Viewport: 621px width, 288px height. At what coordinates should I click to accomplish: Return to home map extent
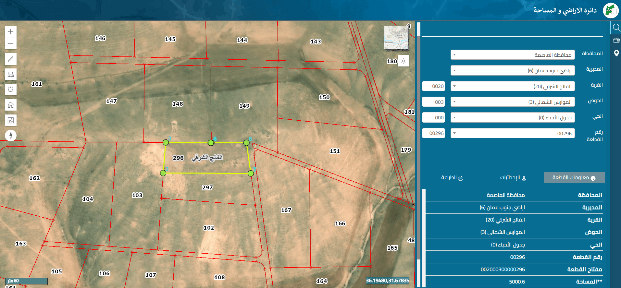(x=11, y=105)
